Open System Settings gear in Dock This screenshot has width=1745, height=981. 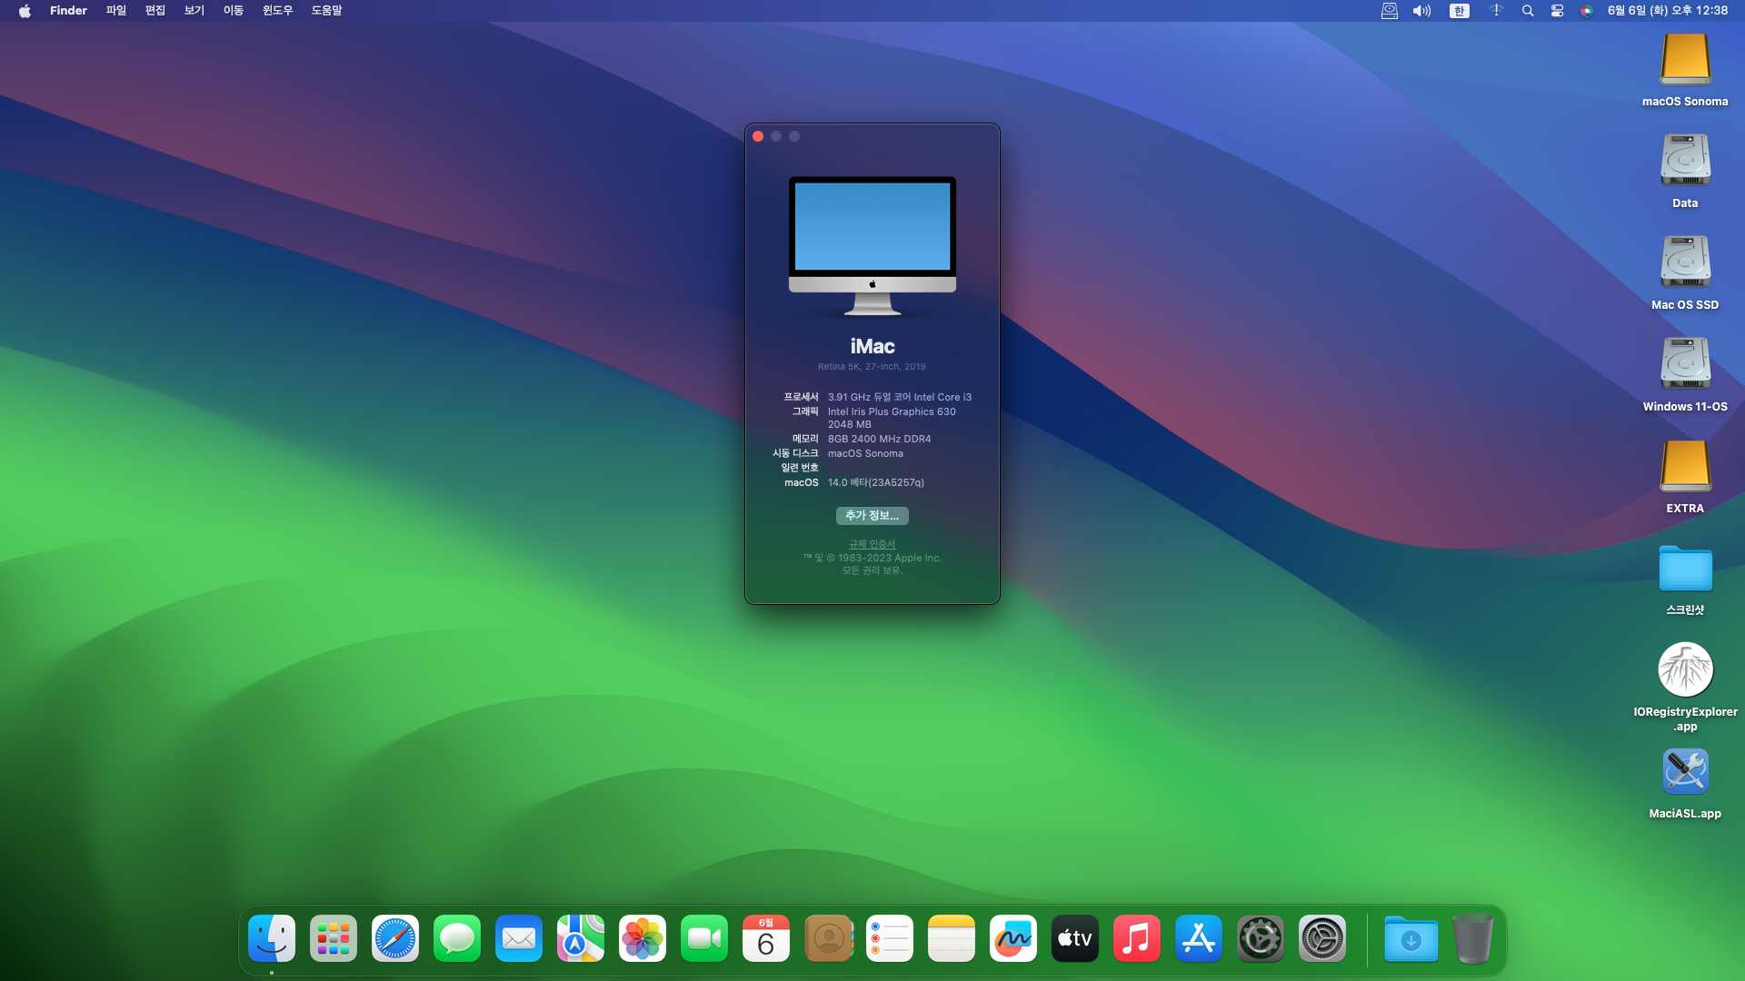tap(1322, 938)
